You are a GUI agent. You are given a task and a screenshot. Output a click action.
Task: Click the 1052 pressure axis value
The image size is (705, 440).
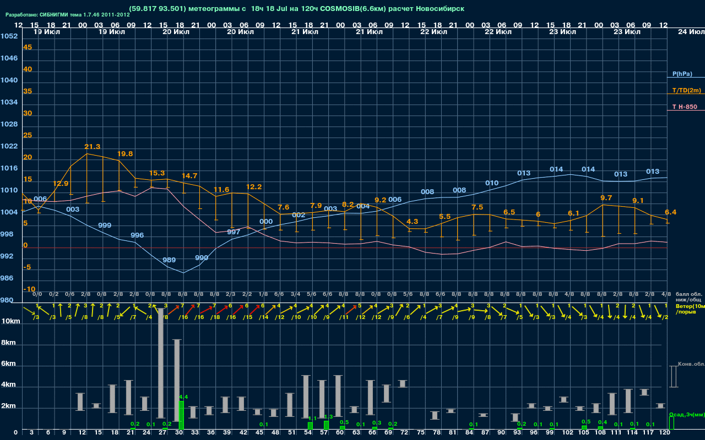tap(9, 36)
